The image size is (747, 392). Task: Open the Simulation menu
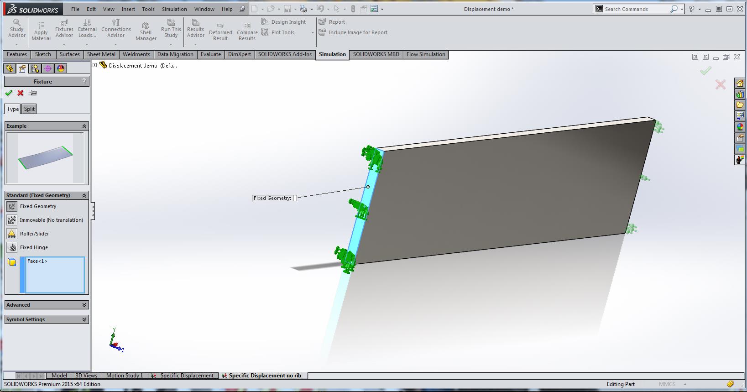[x=174, y=9]
